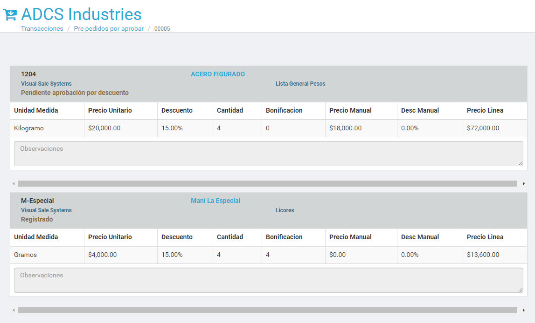The width and height of the screenshot is (535, 323).
Task: Click Desc Manual header in Maní La Especial table
Action: (420, 237)
